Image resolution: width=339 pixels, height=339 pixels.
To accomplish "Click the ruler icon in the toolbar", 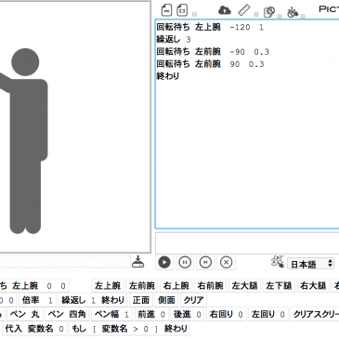I will (x=243, y=10).
